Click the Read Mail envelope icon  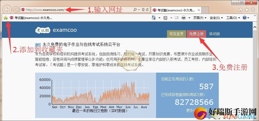(177, 18)
